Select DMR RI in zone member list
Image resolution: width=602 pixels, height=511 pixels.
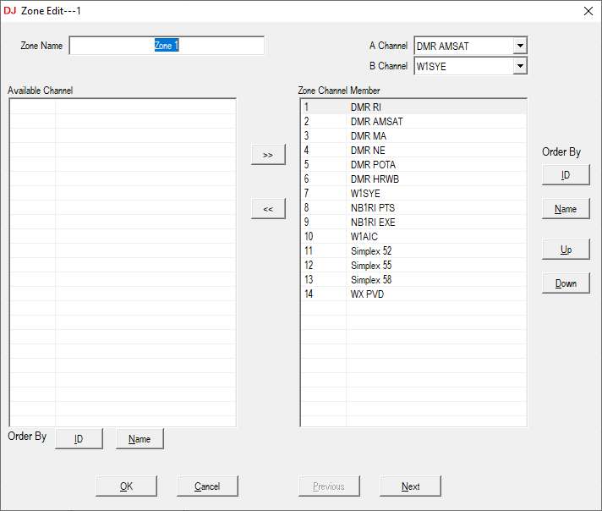point(366,107)
